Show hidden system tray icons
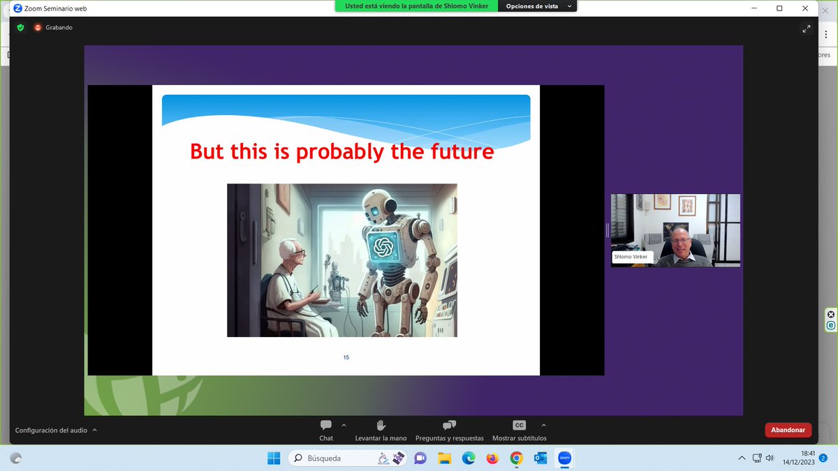The image size is (838, 471). pos(741,458)
